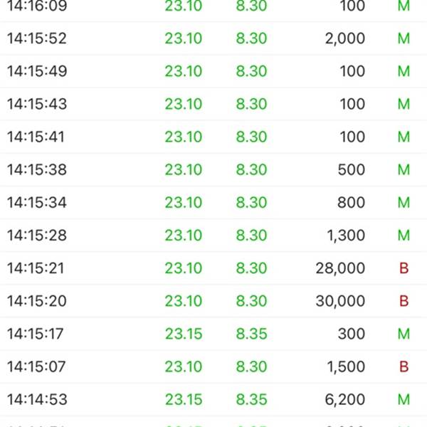Screen dimensions: 427x427
Task: Tap the 1,300 volume at 14:15:28
Action: coord(346,236)
